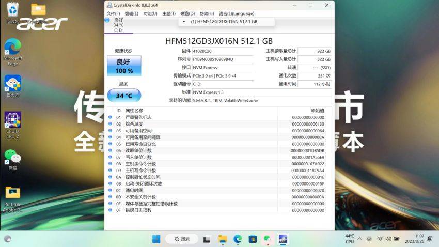Open Microsoft Edge from the taskbar
The width and height of the screenshot is (439, 247).
(238, 239)
